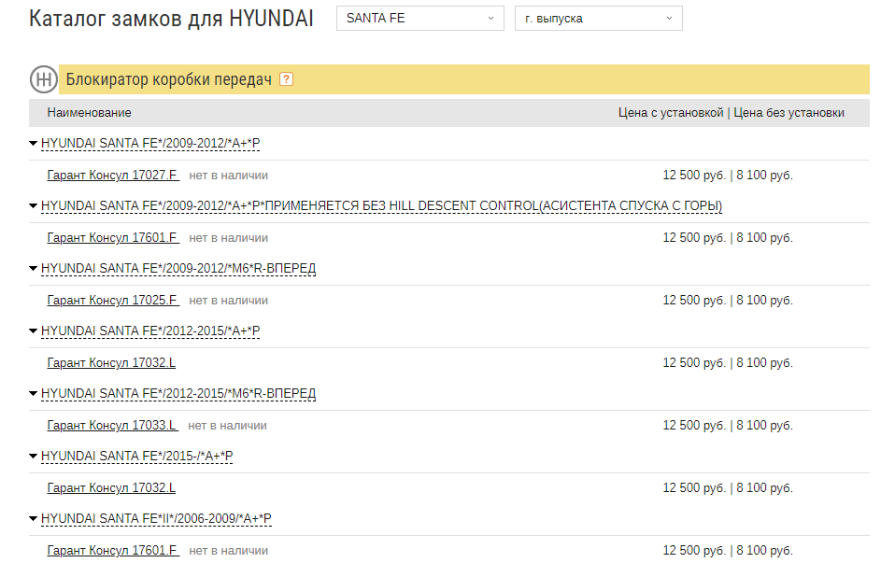Open Гарант Консул 17601.F under Hill Descent group
Image resolution: width=895 pixels, height=577 pixels.
(x=113, y=238)
